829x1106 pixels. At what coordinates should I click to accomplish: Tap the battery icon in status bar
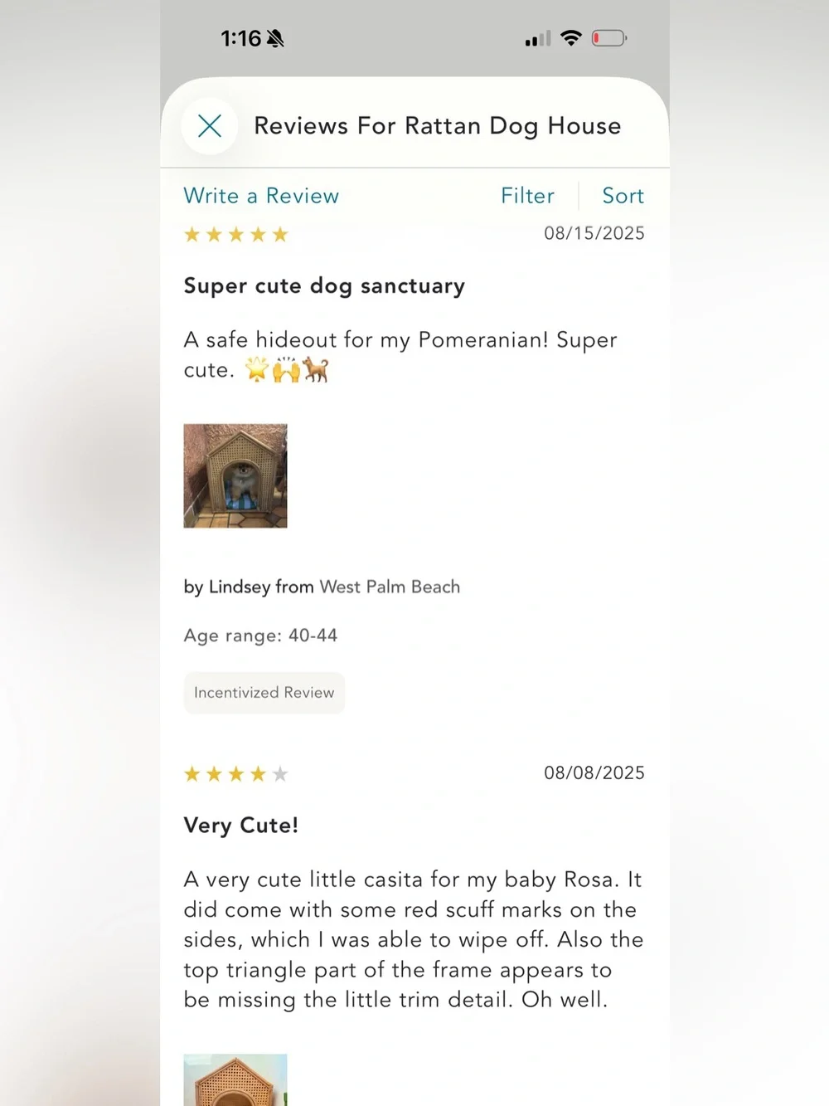609,38
